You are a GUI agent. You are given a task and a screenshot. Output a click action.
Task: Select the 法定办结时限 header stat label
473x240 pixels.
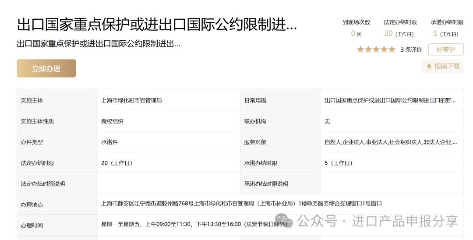point(400,22)
